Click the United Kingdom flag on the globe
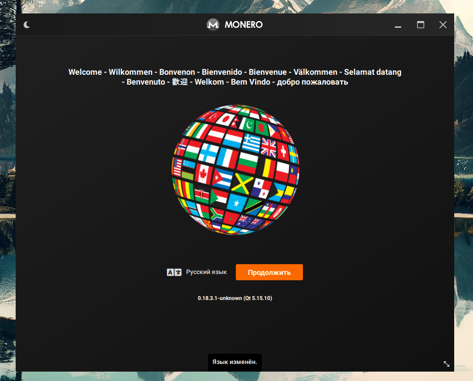 coord(269,146)
